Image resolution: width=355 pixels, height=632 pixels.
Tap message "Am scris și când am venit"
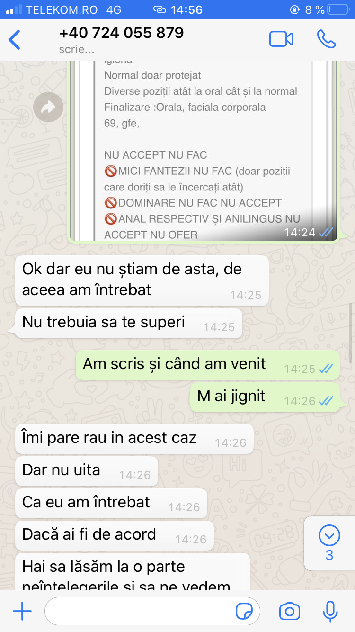point(208,365)
